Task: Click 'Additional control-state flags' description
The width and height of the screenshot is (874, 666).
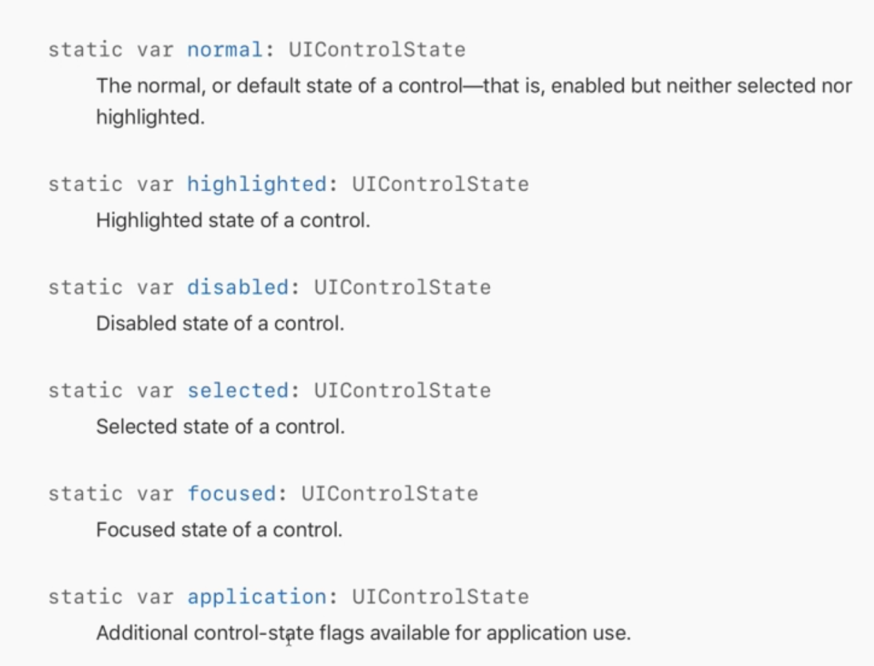Action: point(363,633)
